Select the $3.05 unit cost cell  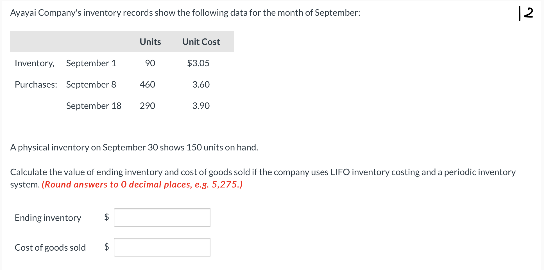click(198, 63)
